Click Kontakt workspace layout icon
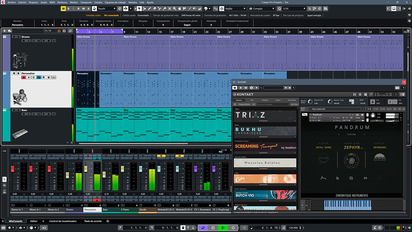Screen dimensions: 412x232 365,95
